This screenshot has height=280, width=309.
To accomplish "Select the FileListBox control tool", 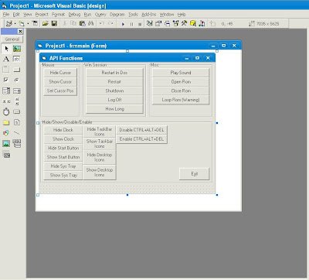I will 17,122.
